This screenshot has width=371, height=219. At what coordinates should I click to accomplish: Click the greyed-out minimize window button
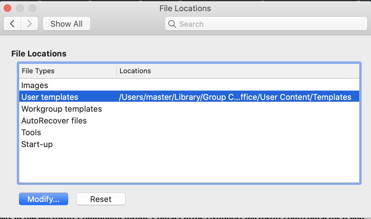tap(20, 8)
